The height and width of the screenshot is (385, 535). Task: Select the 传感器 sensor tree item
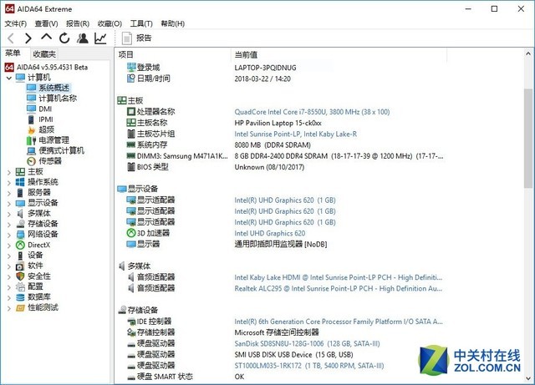click(50, 161)
